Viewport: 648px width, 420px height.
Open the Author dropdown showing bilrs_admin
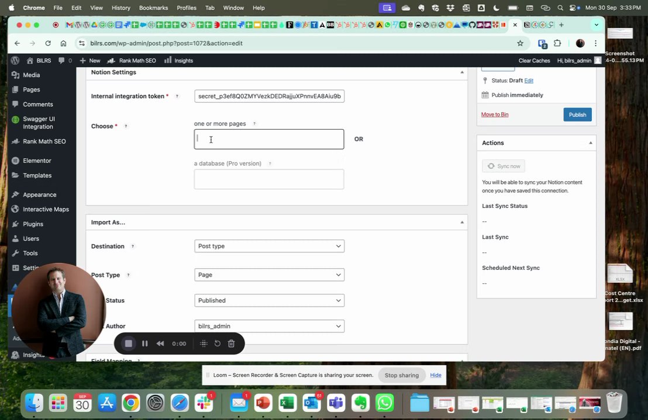(x=269, y=326)
